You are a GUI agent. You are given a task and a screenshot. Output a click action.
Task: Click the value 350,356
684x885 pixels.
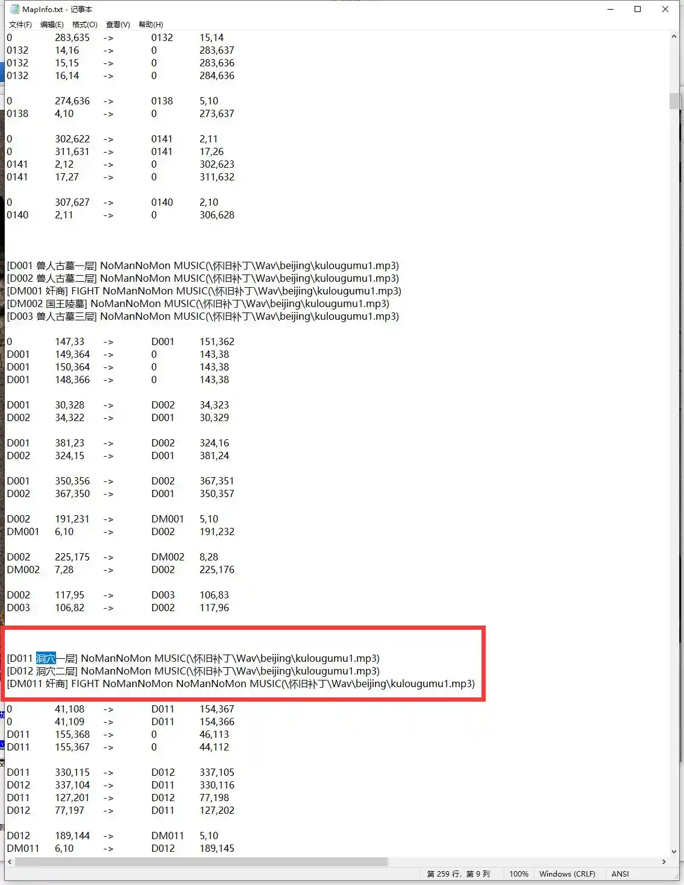coord(72,481)
